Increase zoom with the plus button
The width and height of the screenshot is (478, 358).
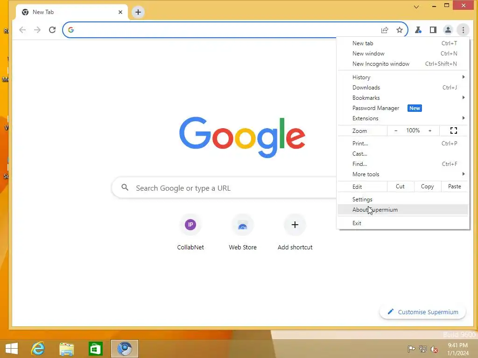pos(430,131)
